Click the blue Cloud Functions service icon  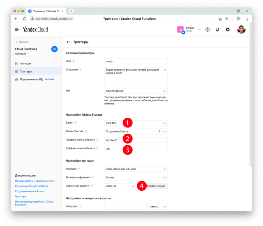[54, 49]
